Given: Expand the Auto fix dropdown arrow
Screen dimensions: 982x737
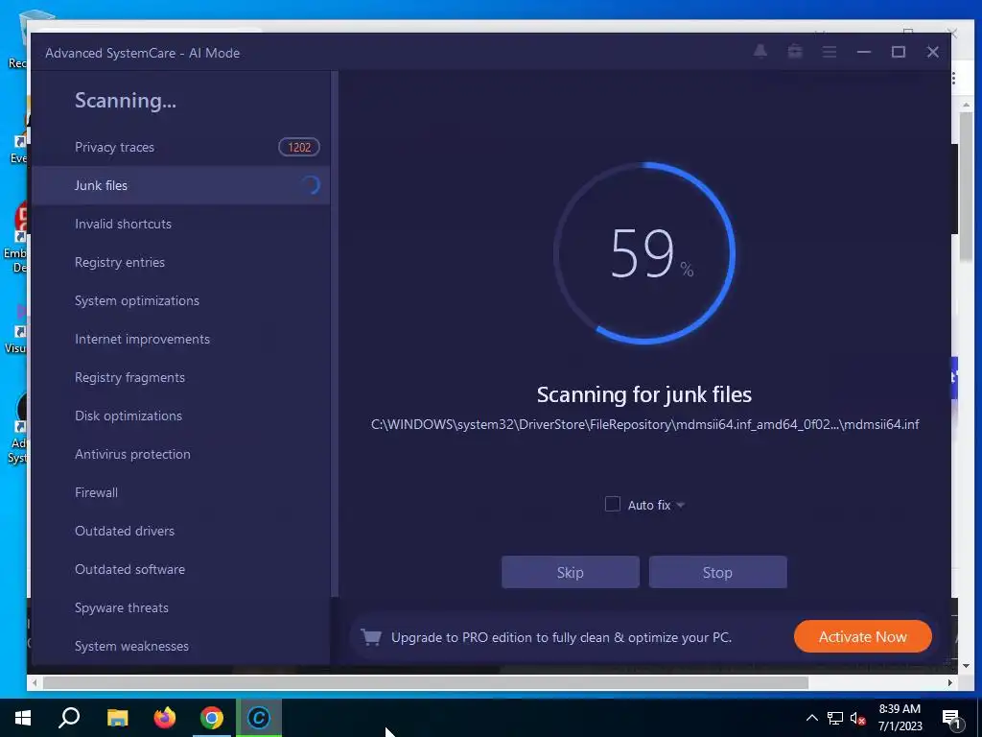Looking at the screenshot, I should coord(681,505).
